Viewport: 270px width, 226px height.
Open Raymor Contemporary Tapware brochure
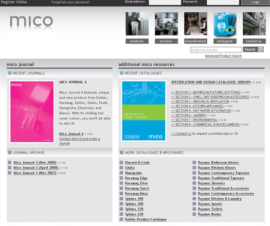coord(224,173)
